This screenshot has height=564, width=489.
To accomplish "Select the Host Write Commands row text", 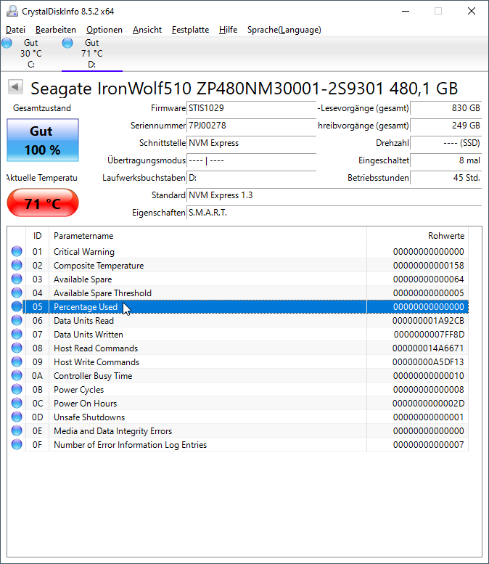I will (x=96, y=362).
